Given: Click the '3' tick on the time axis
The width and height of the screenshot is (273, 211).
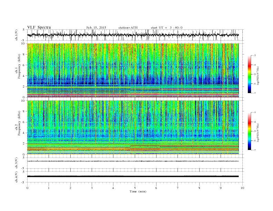Looking at the screenshot, I should (92, 188).
